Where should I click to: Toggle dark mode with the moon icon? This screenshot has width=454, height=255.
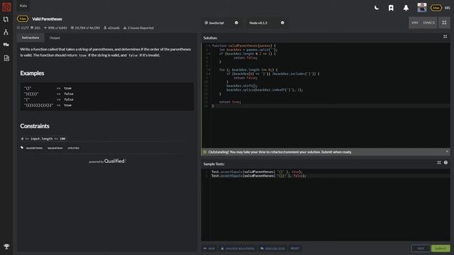pos(377,8)
